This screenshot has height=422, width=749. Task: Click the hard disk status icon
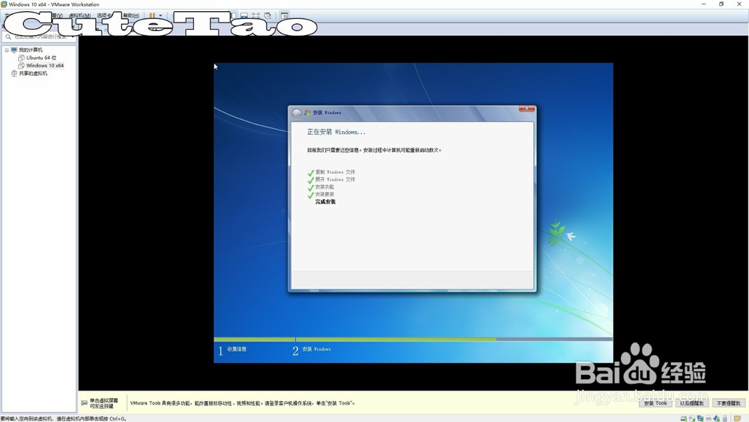pyautogui.click(x=684, y=419)
